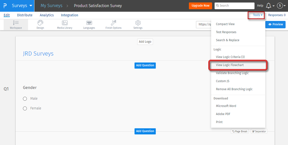
Task: Select the Female radio button
Action: pyautogui.click(x=25, y=109)
